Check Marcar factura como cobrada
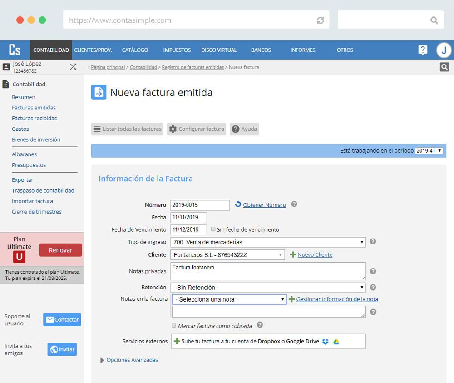The height and width of the screenshot is (383, 454). click(173, 326)
